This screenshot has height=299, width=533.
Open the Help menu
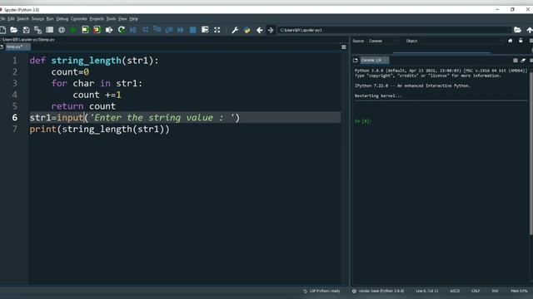(133, 18)
